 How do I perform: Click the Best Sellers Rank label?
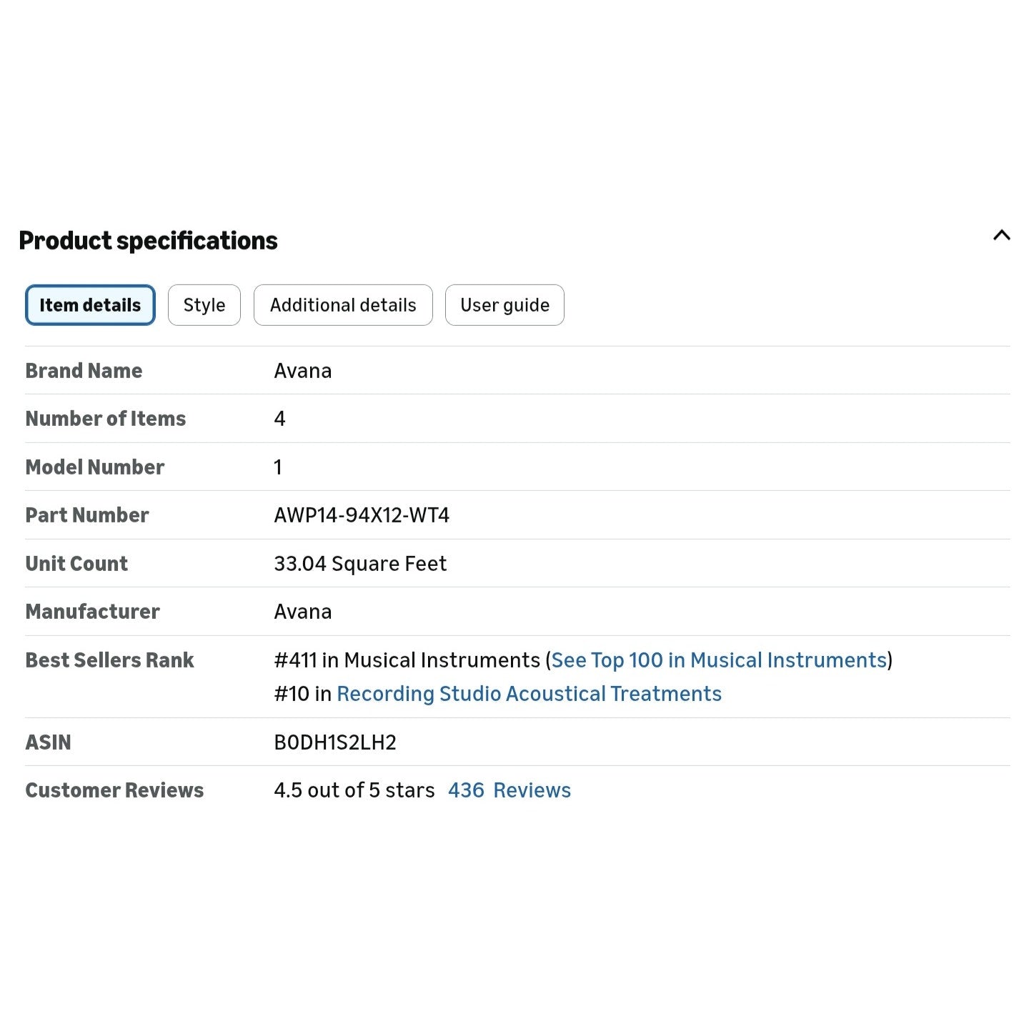click(x=109, y=660)
